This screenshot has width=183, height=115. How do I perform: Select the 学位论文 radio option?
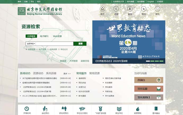click(59, 49)
